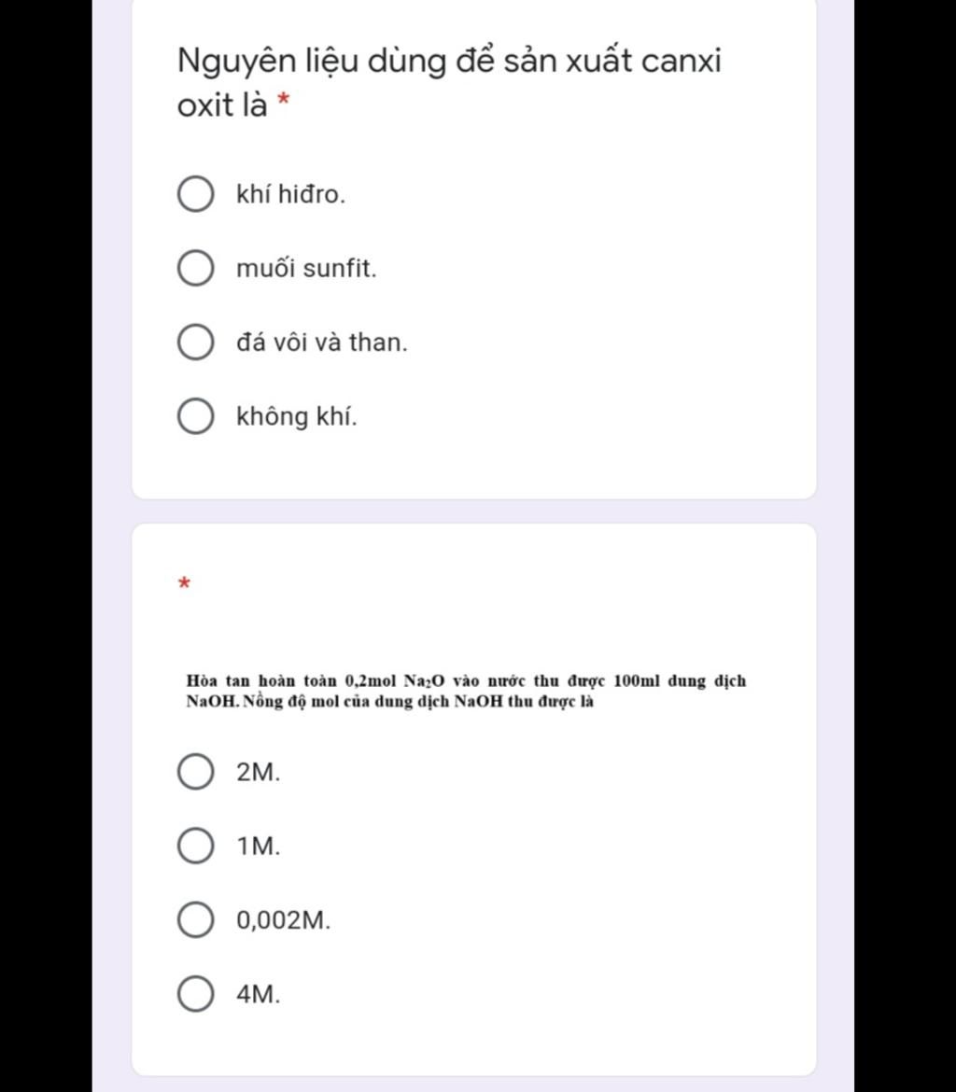Click the '0,002M.' answer label text
The width and height of the screenshot is (956, 1092).
pyautogui.click(x=284, y=920)
